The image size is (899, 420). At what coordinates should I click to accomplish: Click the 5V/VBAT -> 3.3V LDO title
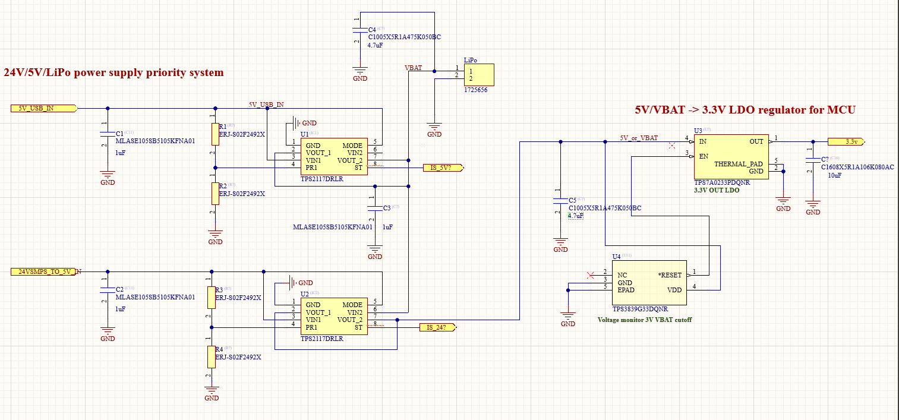(x=745, y=110)
